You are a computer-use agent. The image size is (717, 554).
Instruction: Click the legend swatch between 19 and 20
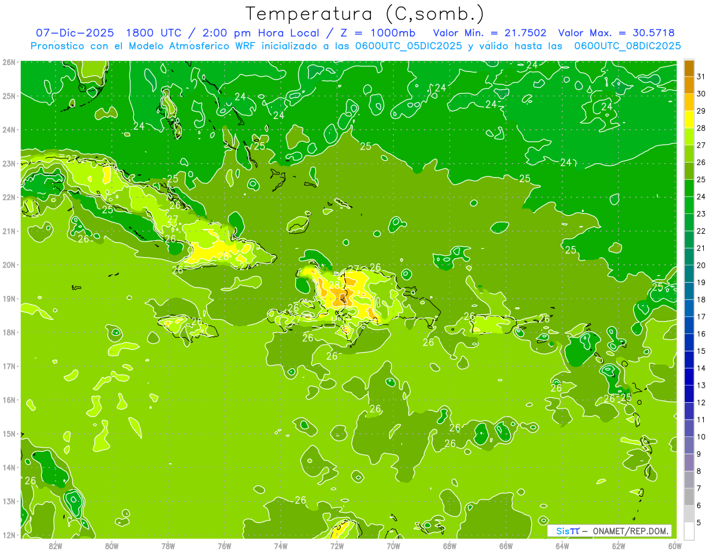click(x=689, y=274)
